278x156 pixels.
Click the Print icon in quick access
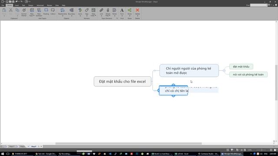tap(13, 2)
